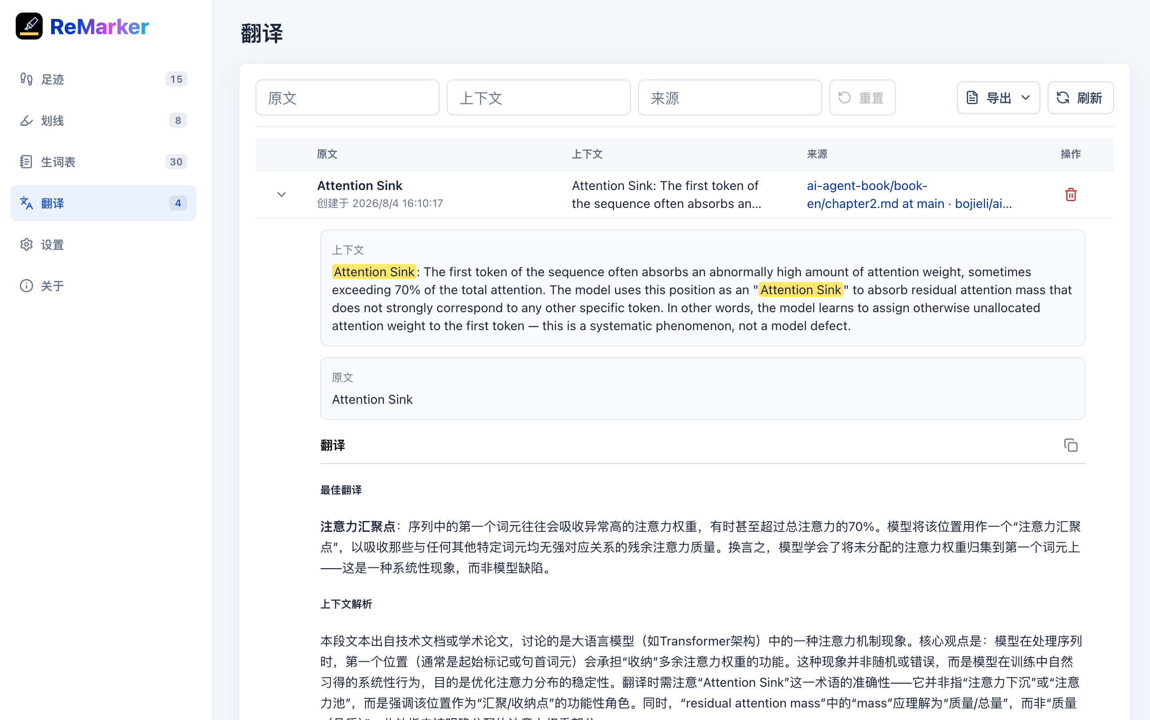
Task: Click the ReMarker logo icon
Action: (x=29, y=26)
